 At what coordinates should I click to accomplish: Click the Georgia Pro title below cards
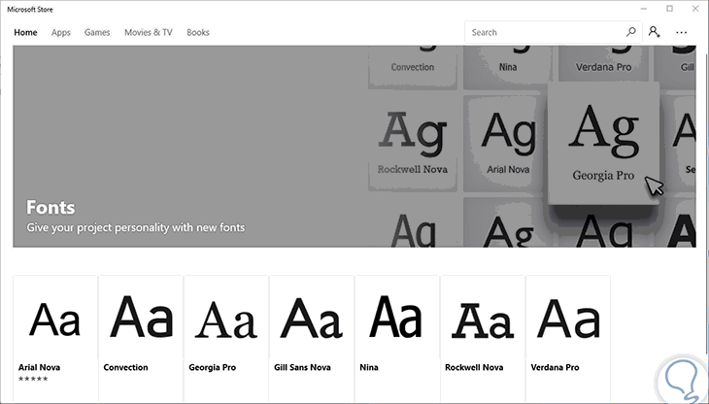pyautogui.click(x=213, y=368)
